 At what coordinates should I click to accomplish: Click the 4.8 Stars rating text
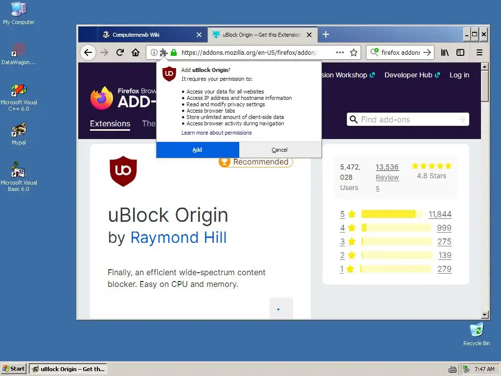[432, 176]
